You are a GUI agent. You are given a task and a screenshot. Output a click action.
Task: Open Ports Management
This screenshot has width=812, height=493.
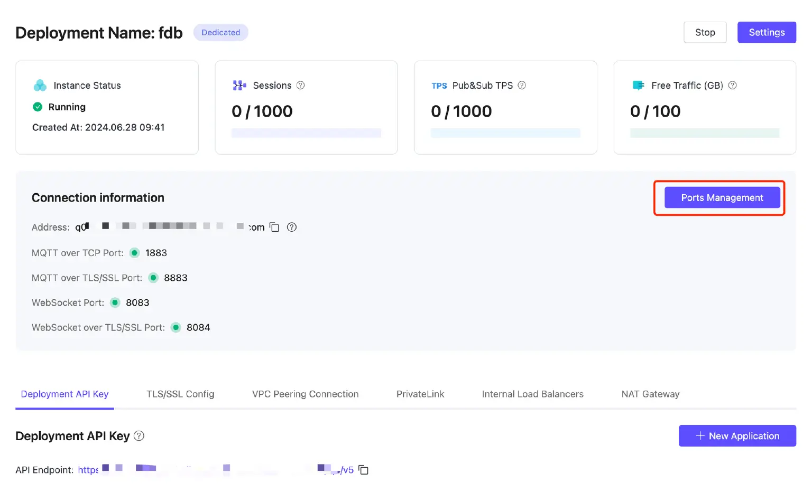click(722, 197)
